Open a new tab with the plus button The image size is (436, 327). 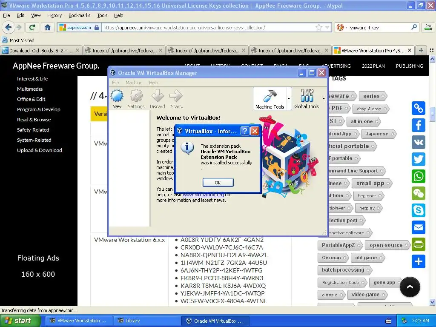pos(421,50)
